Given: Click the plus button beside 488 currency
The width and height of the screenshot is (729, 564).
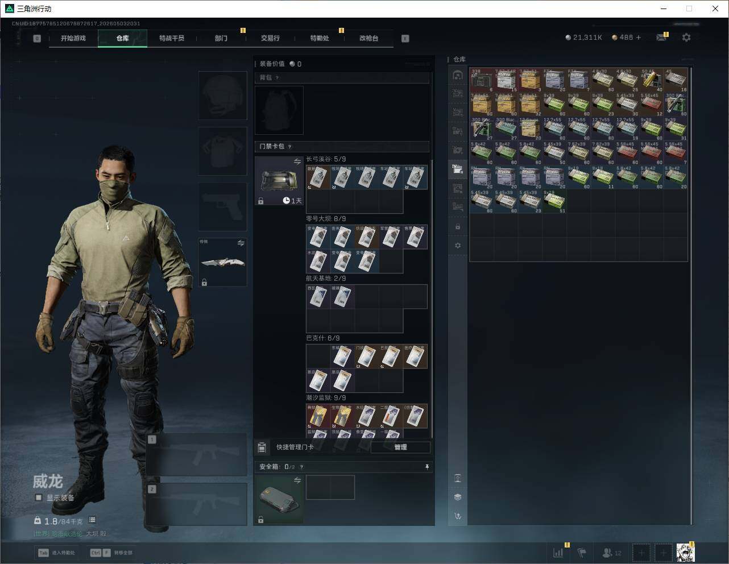Looking at the screenshot, I should 639,38.
